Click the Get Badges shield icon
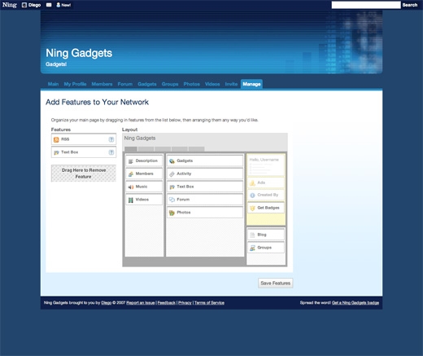423x356 pixels. [x=252, y=208]
